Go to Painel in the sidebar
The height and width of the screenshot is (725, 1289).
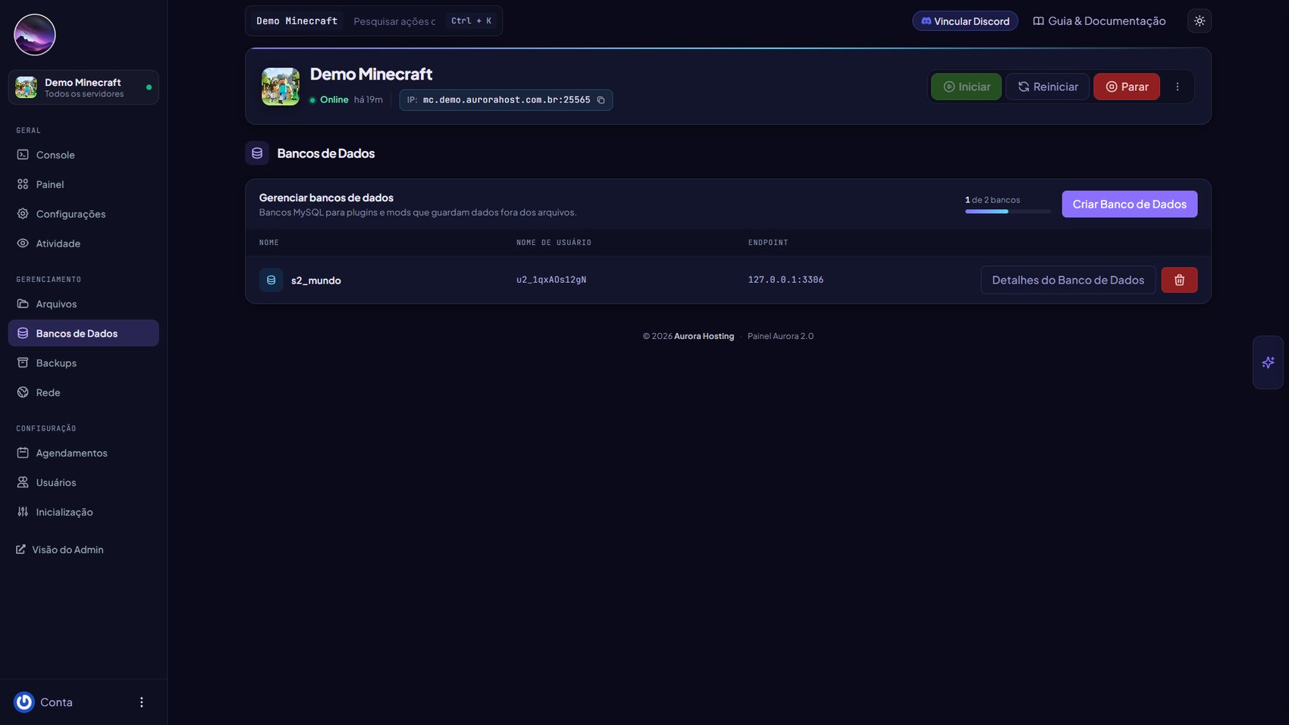(x=83, y=184)
